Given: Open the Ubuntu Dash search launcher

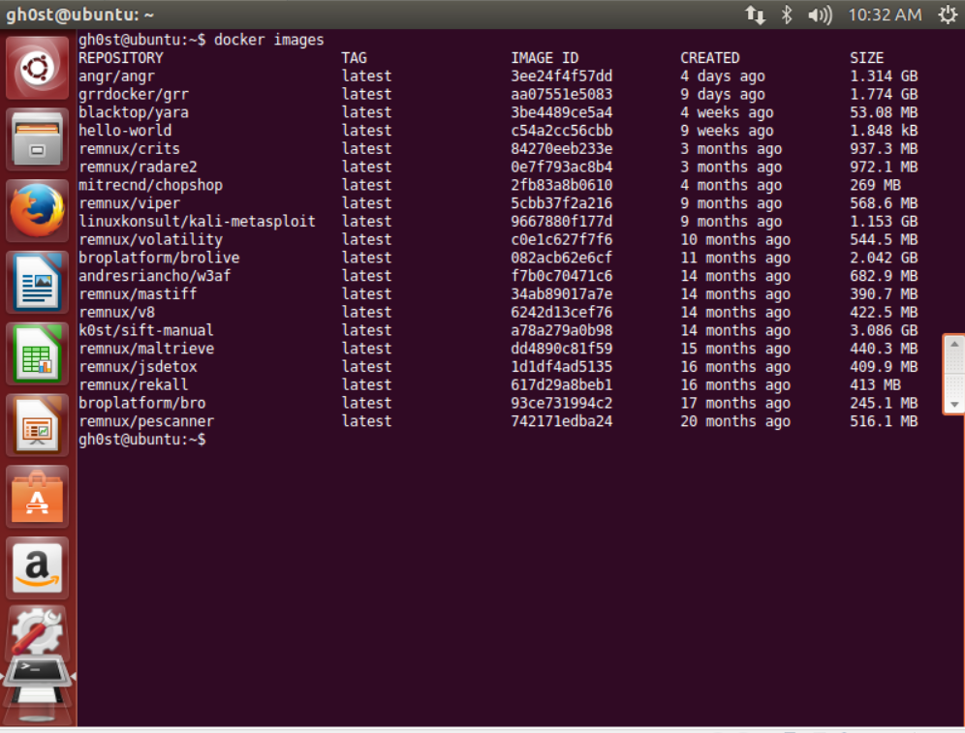Looking at the screenshot, I should point(37,68).
